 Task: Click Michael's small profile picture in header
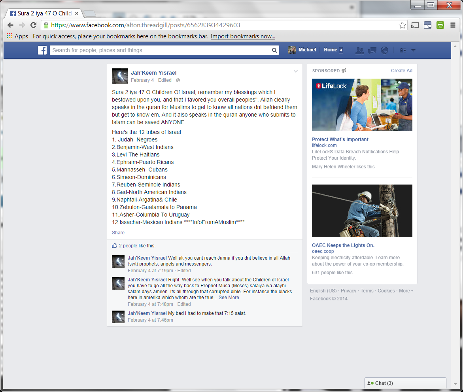pyautogui.click(x=292, y=50)
